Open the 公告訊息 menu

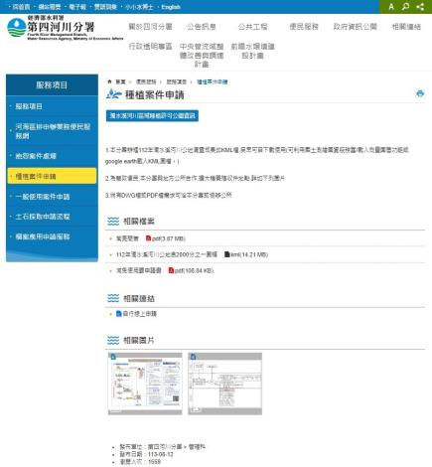[x=202, y=27]
